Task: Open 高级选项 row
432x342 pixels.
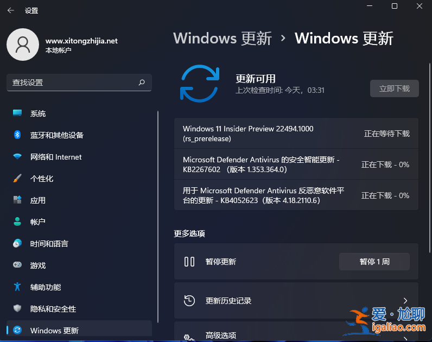Action: coord(296,332)
